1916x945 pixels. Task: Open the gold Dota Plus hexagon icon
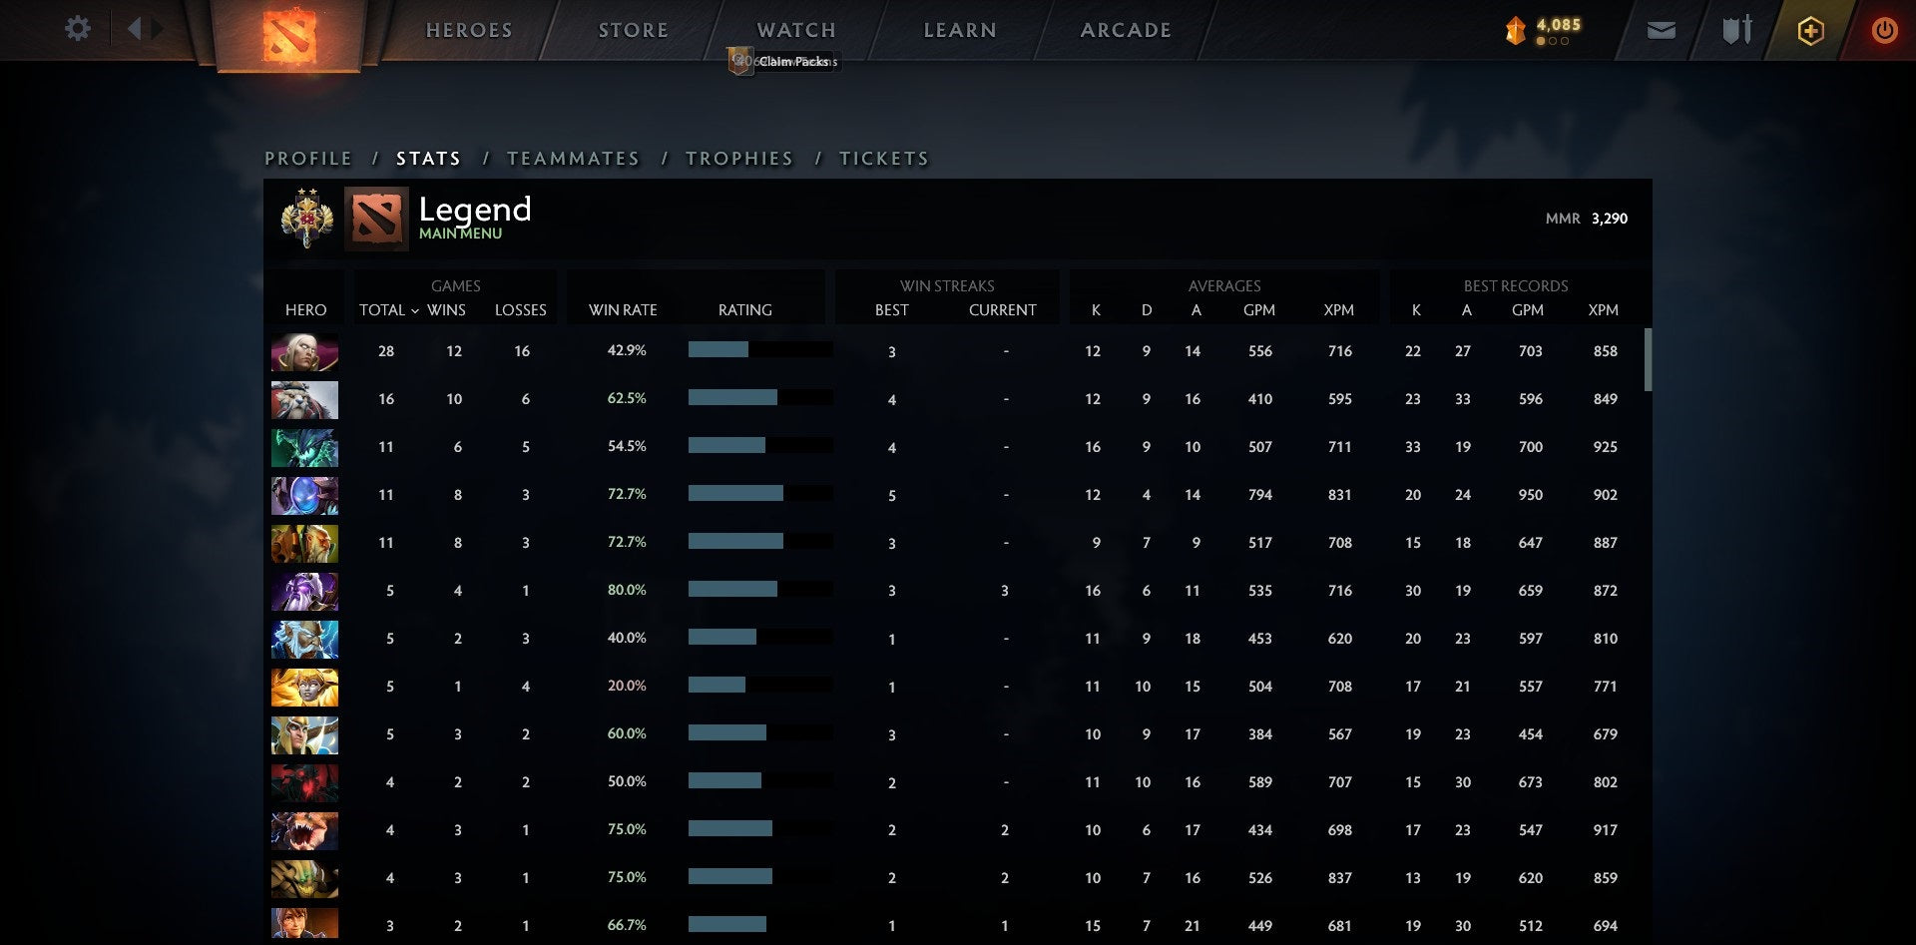tap(1809, 30)
